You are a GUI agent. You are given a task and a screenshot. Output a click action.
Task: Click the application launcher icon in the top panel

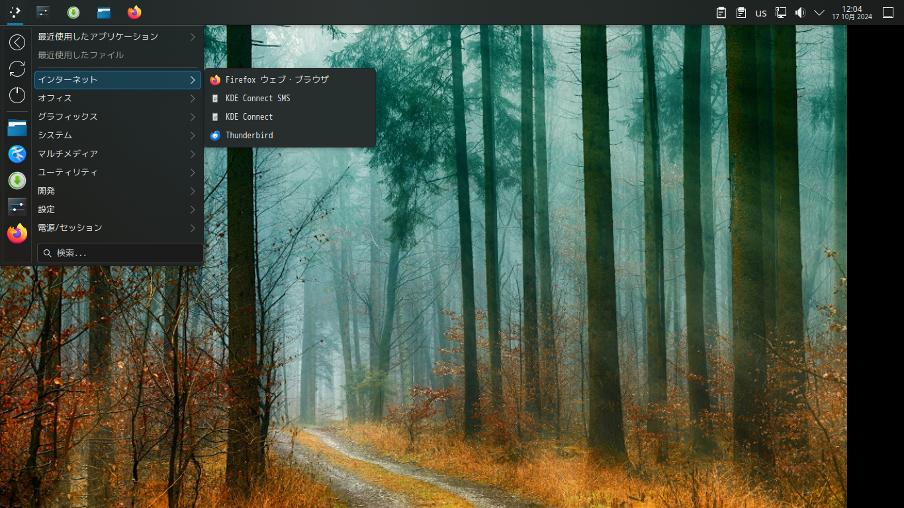[x=15, y=12]
